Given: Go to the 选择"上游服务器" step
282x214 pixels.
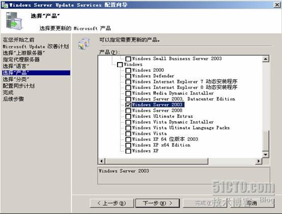Looking at the screenshot, I should (x=23, y=53).
